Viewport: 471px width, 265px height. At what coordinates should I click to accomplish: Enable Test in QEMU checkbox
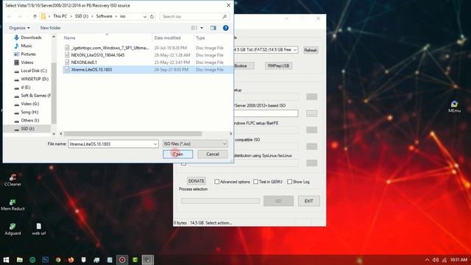255,182
